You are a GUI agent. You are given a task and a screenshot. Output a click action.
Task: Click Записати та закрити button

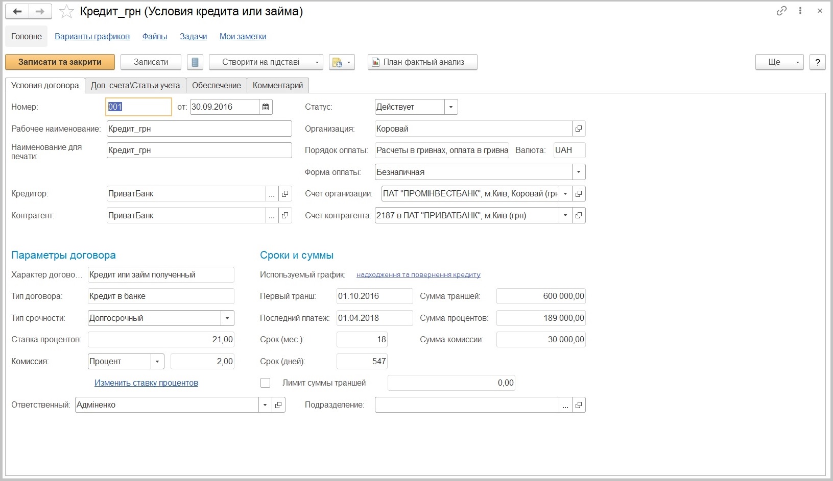click(60, 62)
